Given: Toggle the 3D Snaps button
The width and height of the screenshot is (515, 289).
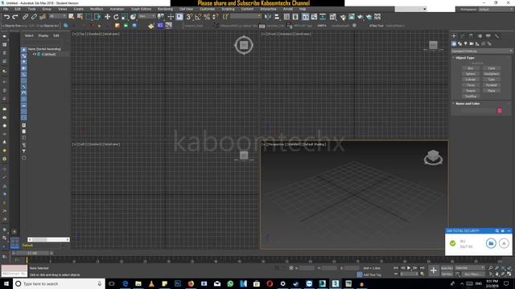Looking at the screenshot, I should (190, 17).
